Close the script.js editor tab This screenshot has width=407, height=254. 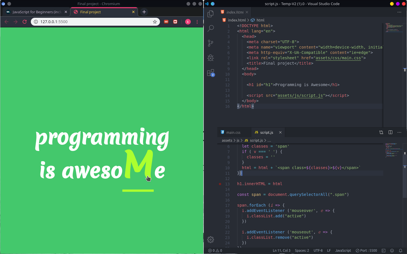(280, 132)
